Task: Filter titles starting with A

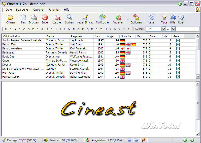Action: click(x=15, y=29)
